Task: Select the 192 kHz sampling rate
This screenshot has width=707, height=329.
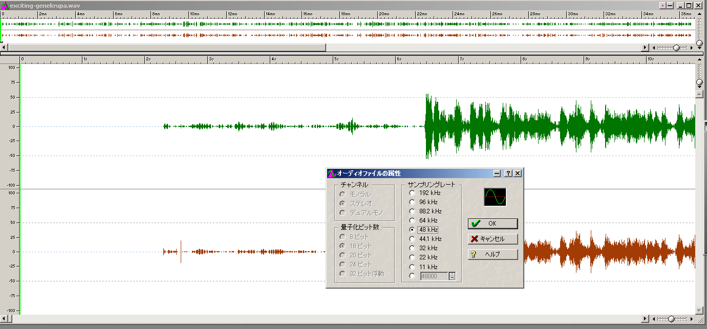Action: [412, 193]
